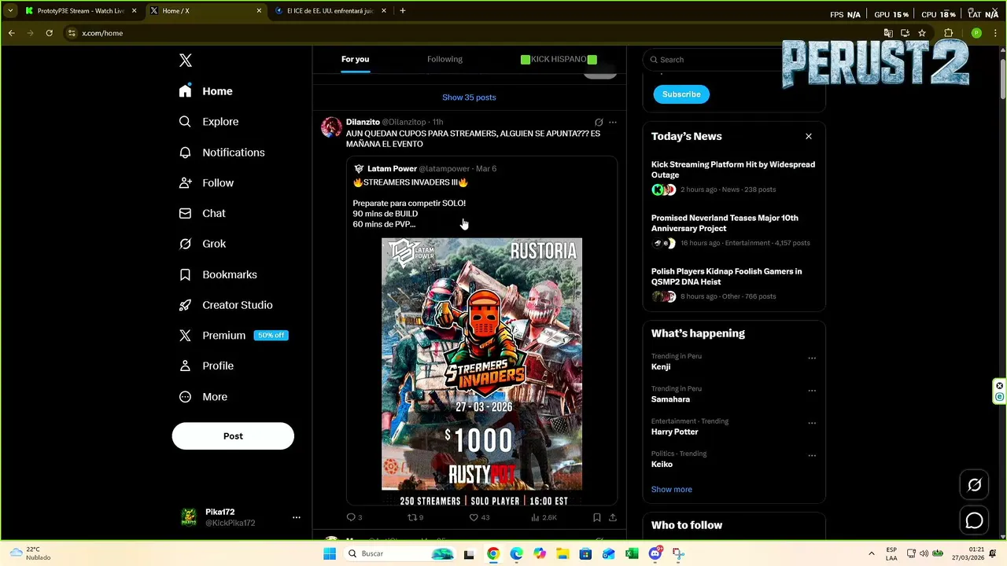Image resolution: width=1007 pixels, height=566 pixels.
Task: View post analytics showing 2.6K views
Action: click(544, 517)
